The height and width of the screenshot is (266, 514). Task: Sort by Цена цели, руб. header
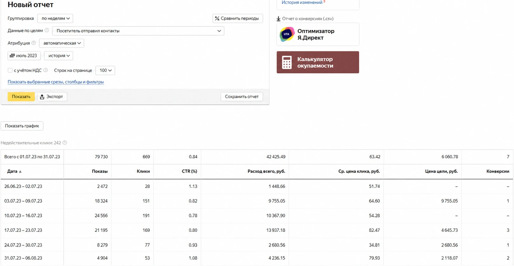pos(442,171)
